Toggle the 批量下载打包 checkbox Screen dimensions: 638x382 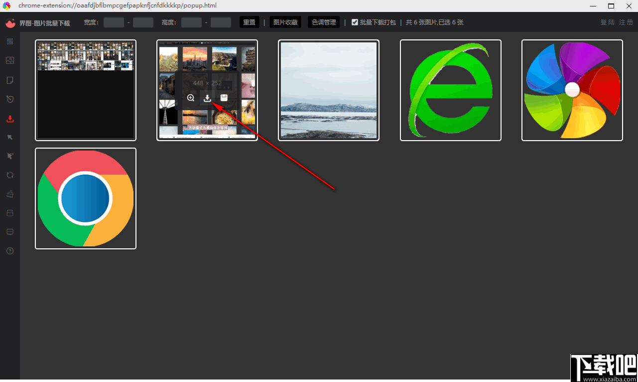tap(355, 22)
